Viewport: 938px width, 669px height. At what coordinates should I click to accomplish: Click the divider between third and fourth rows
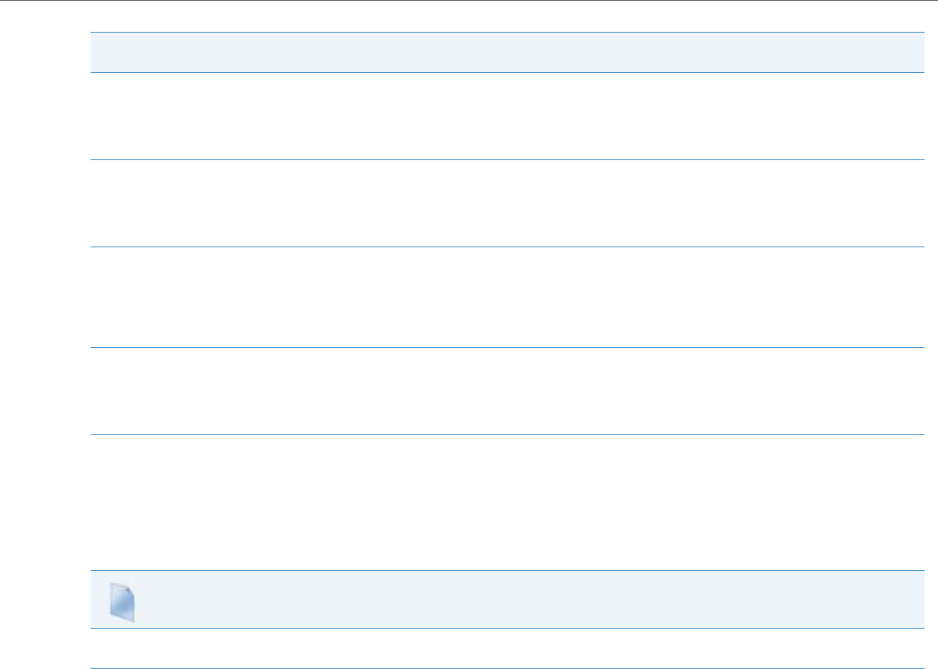tap(502, 347)
